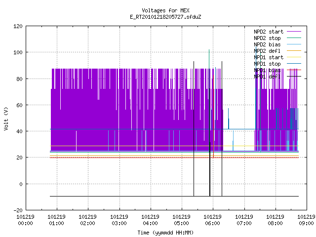This screenshot has height=237, width=316.
Task: Click the x-axis label 'Time (yymmdd HH:MM)'
Action: pyautogui.click(x=165, y=233)
